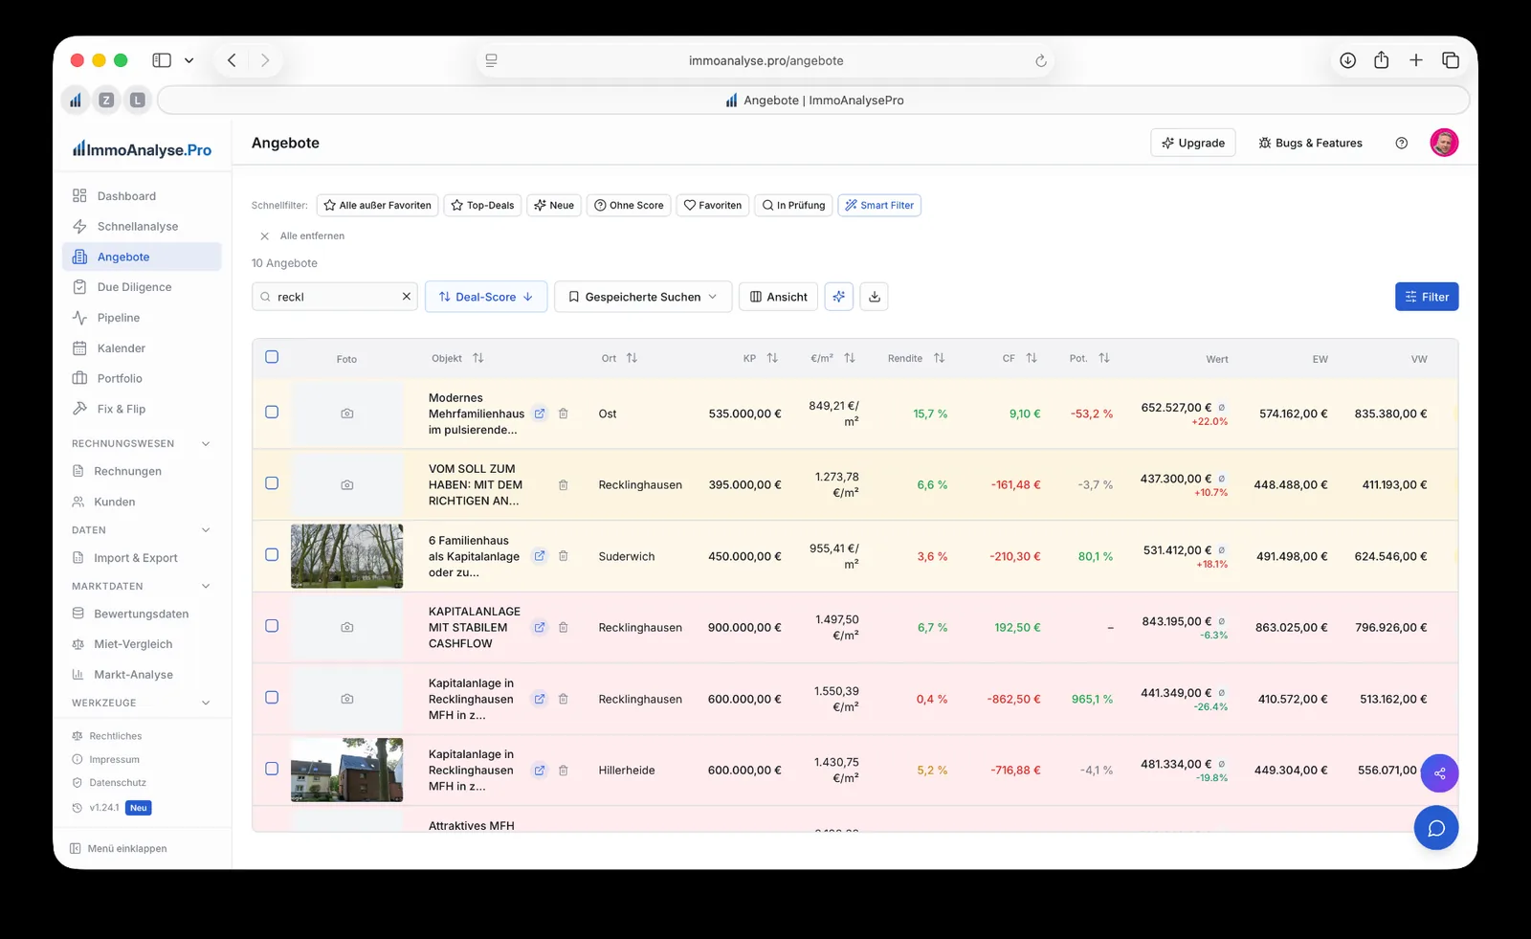The image size is (1531, 939).
Task: Click the purple share floating button
Action: [1439, 772]
